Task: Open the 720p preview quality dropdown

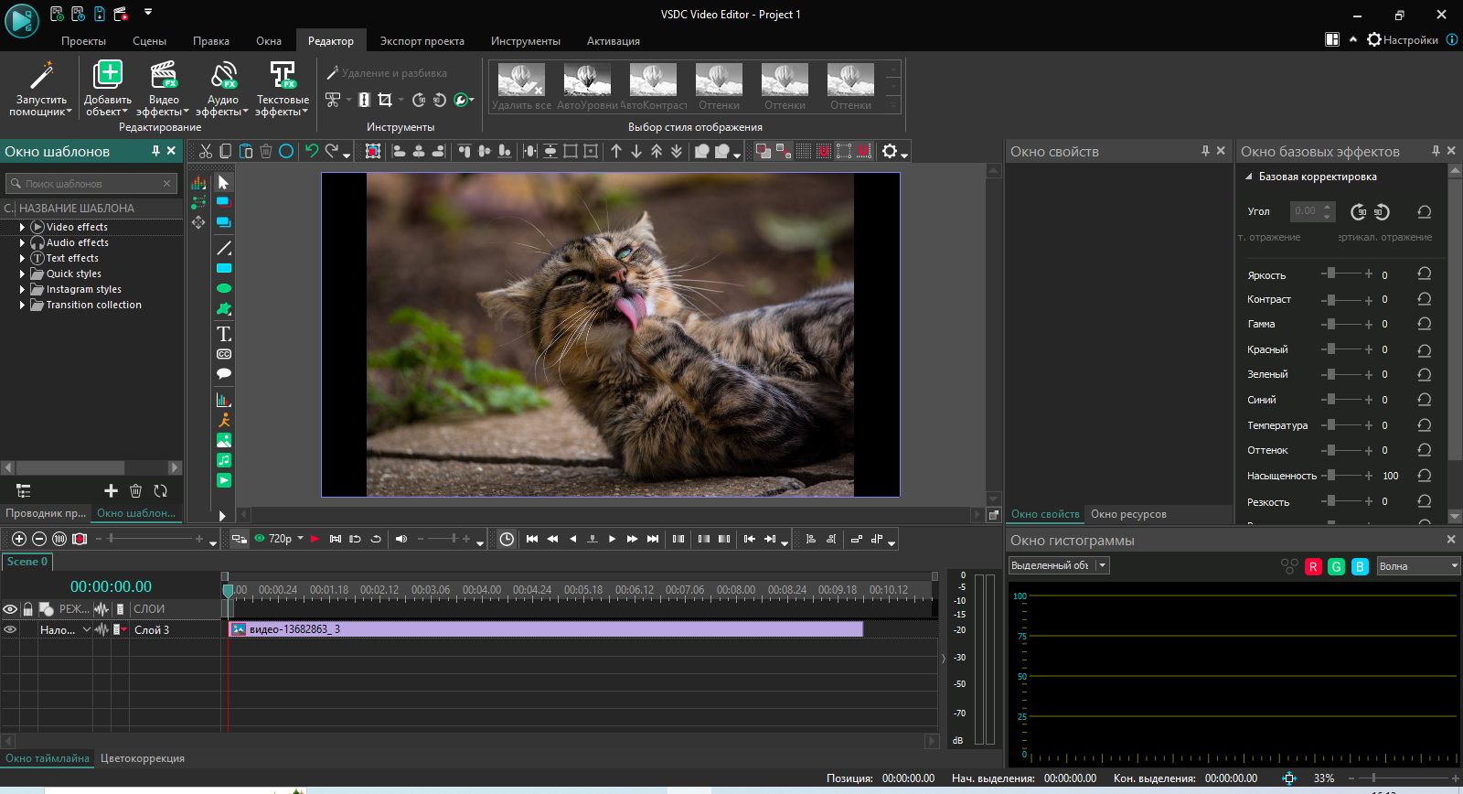Action: [300, 539]
